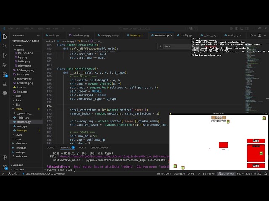This screenshot has width=269, height=201.
Task: Click Ln 474, Col 1 position indicator
Action: click(x=164, y=174)
